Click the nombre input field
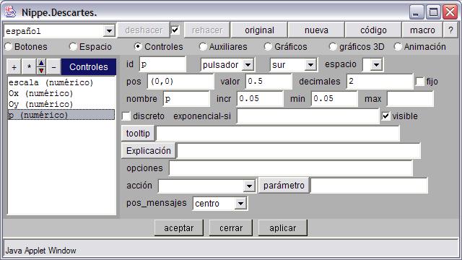Screen dimensions: 462x260 pyautogui.click(x=186, y=99)
